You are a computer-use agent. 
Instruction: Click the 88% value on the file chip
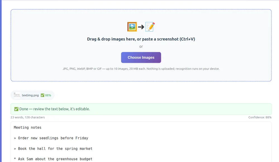48,95
